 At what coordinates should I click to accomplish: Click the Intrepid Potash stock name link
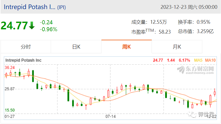pos(29,7)
